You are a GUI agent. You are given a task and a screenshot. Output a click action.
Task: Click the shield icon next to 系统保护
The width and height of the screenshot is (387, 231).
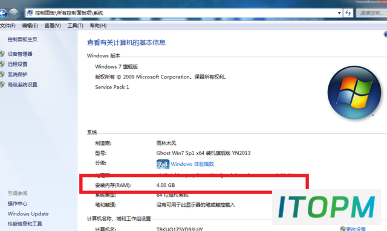[x=2, y=74]
